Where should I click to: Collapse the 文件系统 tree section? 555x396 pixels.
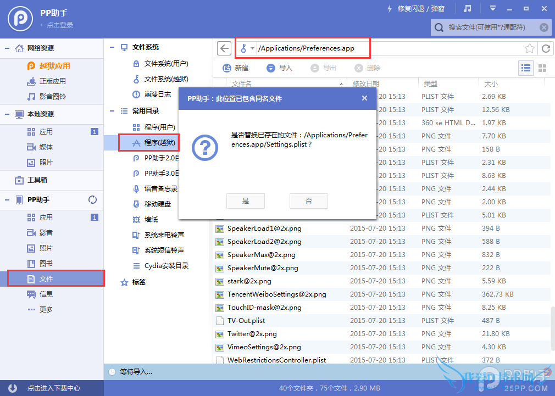pyautogui.click(x=112, y=47)
